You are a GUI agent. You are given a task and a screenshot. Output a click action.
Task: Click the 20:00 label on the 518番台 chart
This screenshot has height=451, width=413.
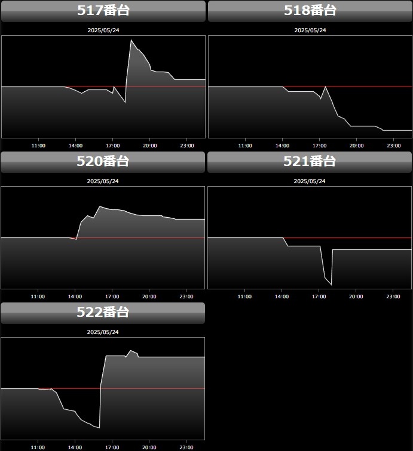[356, 145]
